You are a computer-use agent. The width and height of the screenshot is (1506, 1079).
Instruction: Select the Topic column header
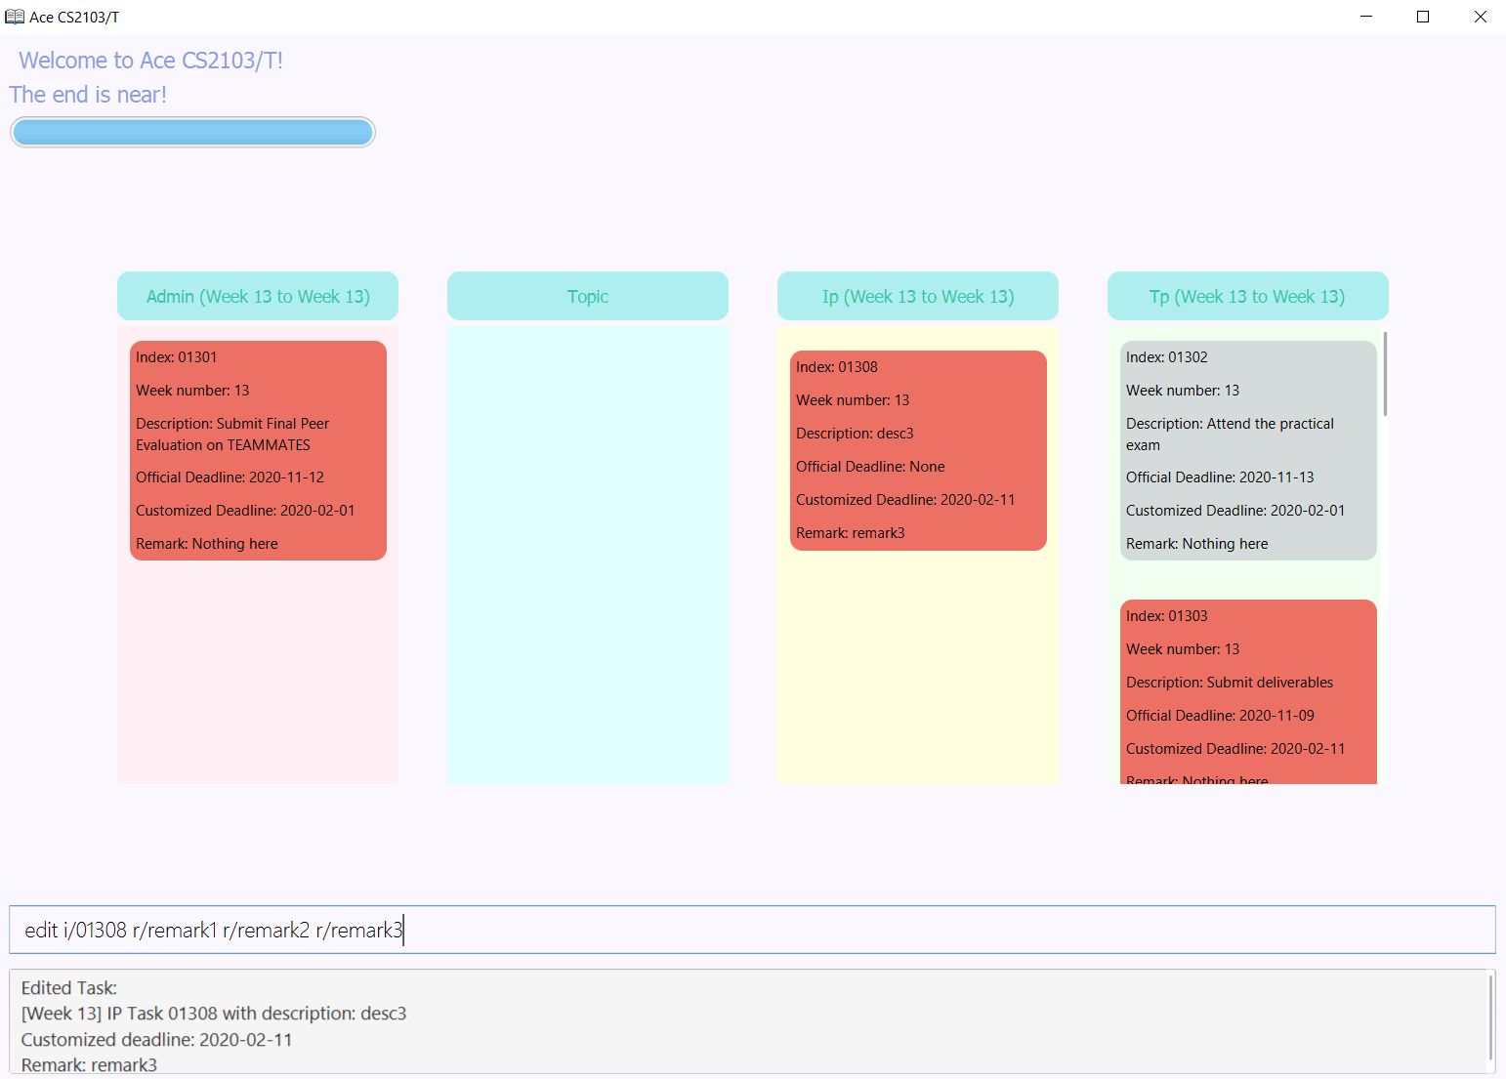point(588,296)
